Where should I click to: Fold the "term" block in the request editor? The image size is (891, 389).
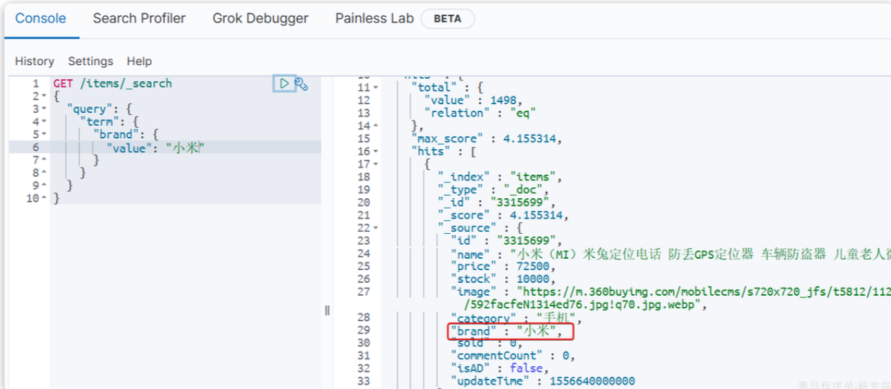pyautogui.click(x=44, y=122)
